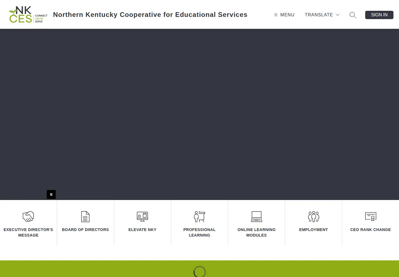Click the presenter icon for Professional Learning
Viewport: 399px width, 277px height.
click(x=199, y=217)
